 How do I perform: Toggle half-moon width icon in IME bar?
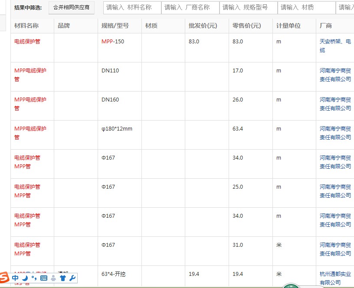tap(25, 278)
